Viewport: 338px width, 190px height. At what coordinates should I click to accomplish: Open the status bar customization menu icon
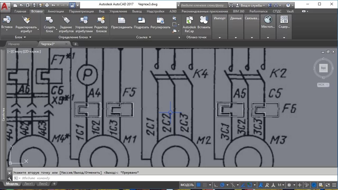pyautogui.click(x=334, y=185)
